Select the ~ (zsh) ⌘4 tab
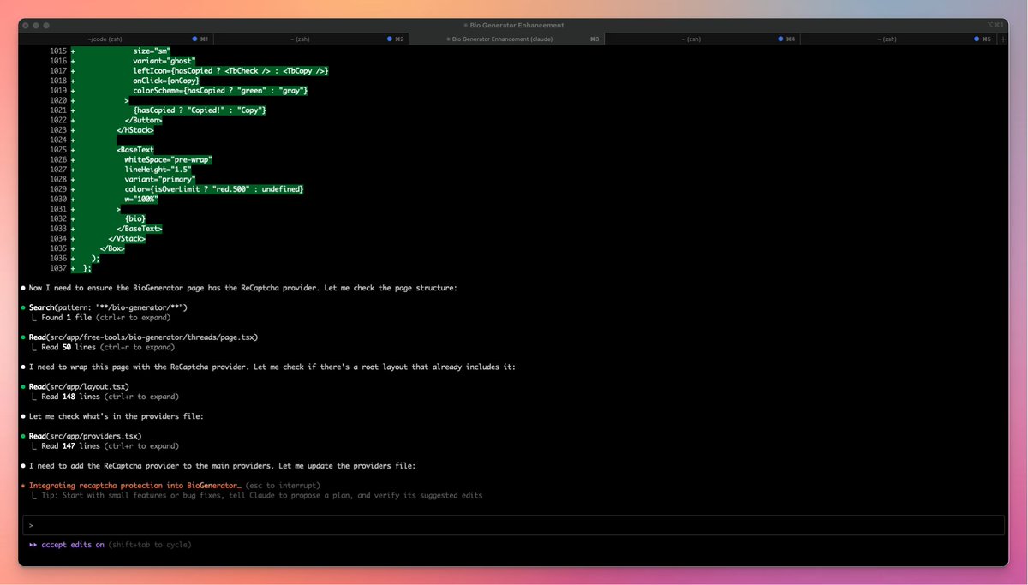 pos(690,39)
